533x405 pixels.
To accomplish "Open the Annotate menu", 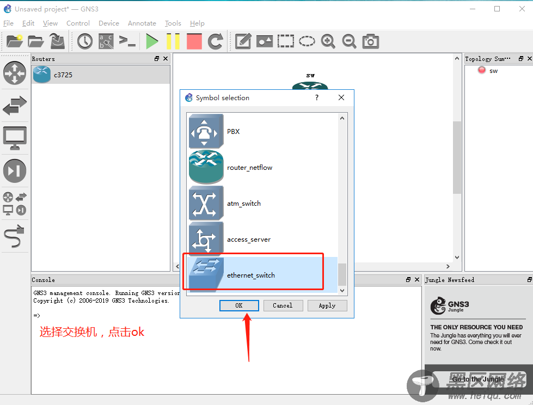I will pos(142,23).
